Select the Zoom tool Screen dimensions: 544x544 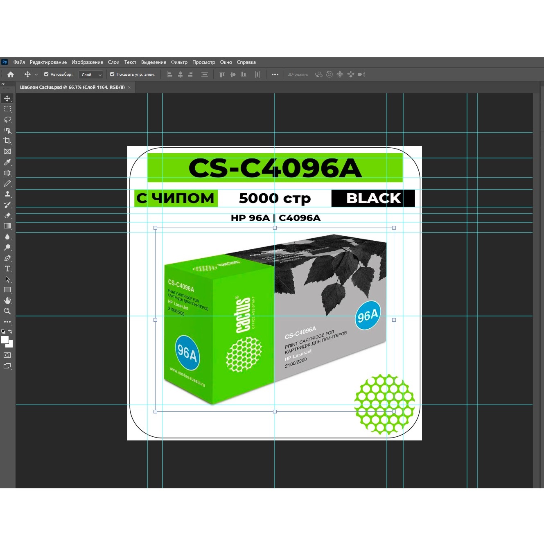click(x=7, y=311)
